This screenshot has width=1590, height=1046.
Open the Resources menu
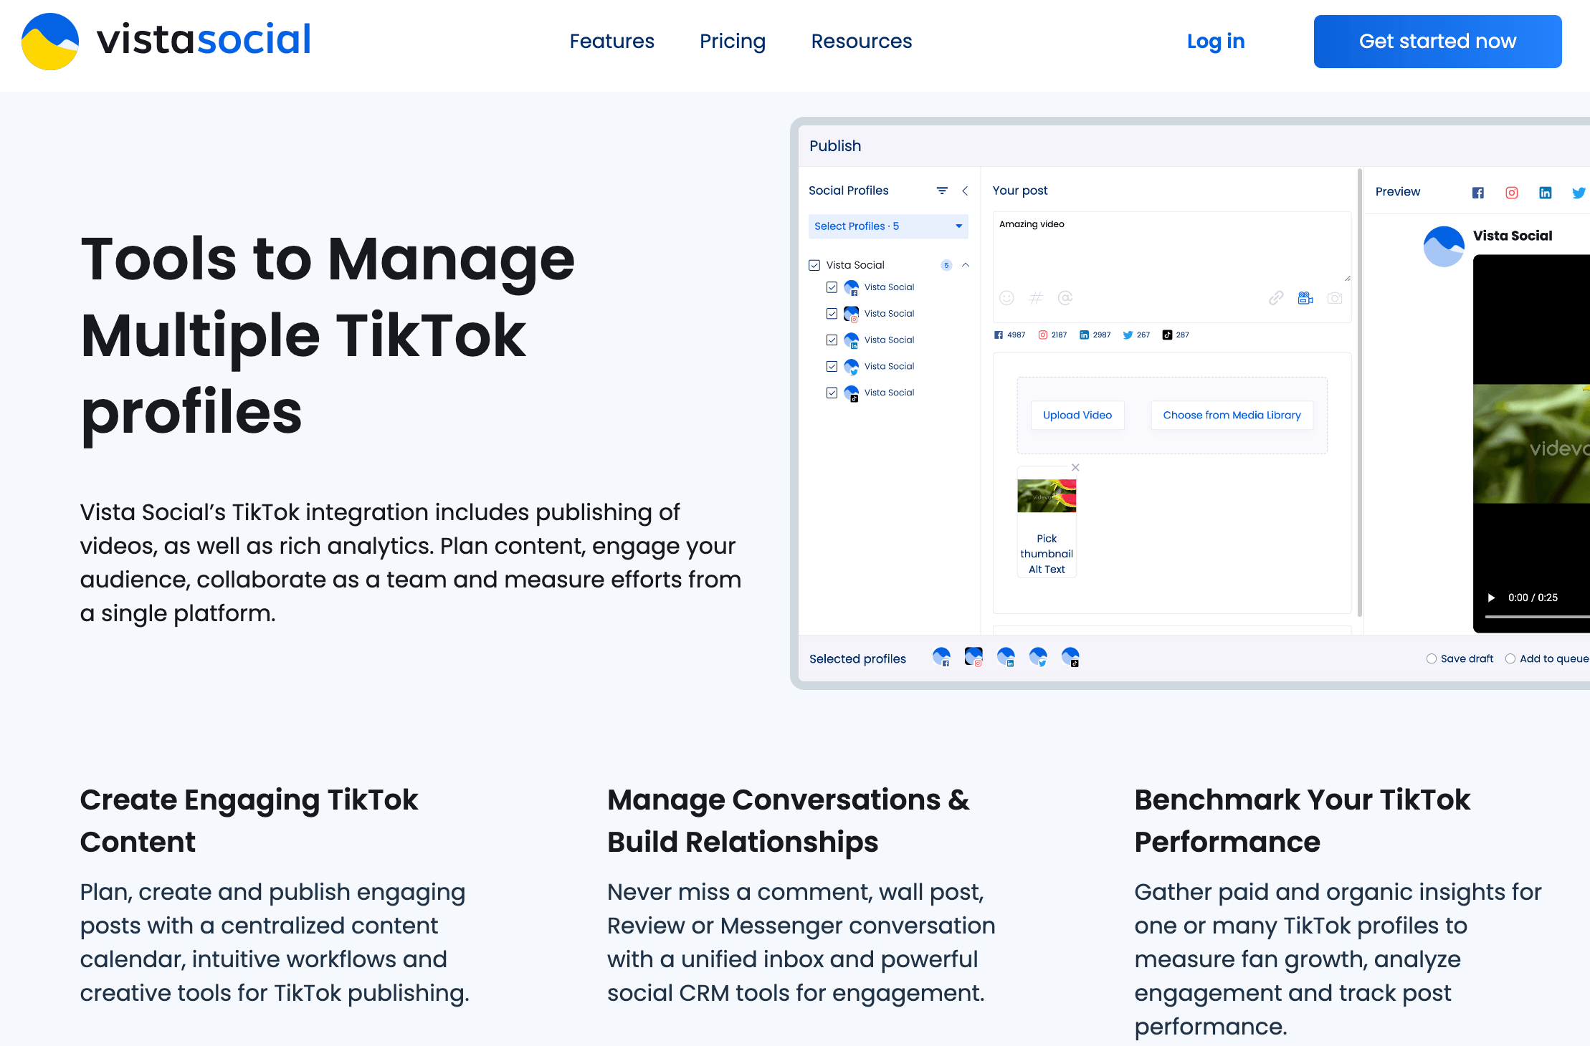[x=861, y=41]
